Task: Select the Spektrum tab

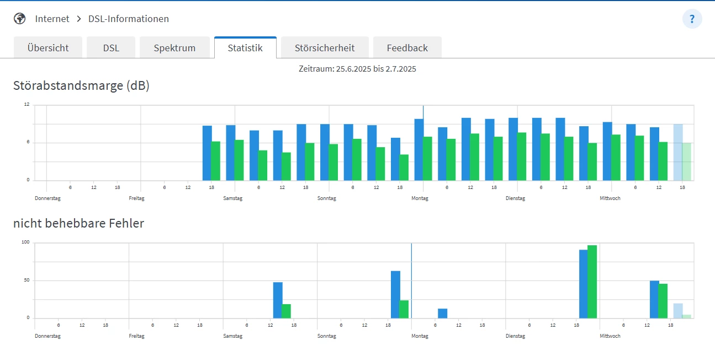Action: (174, 48)
